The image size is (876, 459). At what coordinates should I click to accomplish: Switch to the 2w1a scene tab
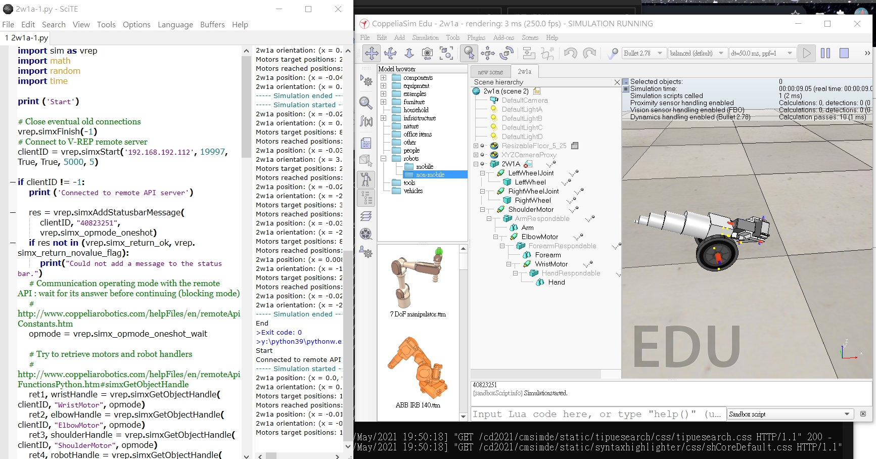[x=524, y=71]
